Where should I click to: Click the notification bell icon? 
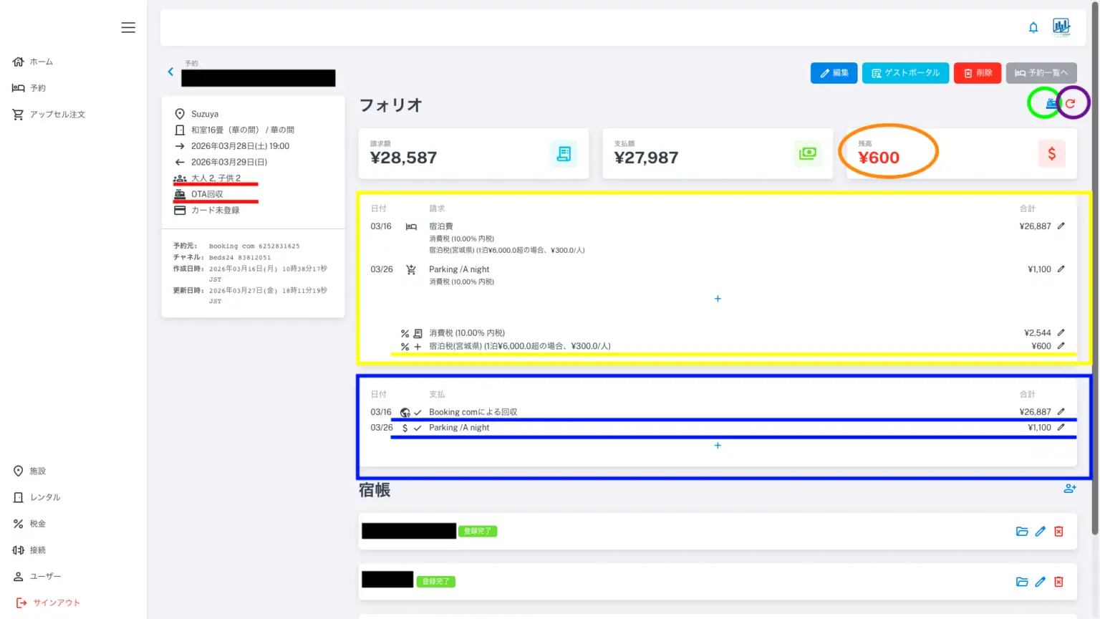[1033, 28]
